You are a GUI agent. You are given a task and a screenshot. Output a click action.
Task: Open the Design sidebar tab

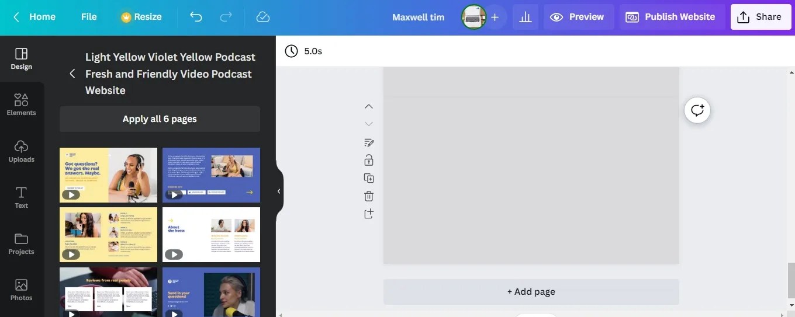[x=21, y=59]
